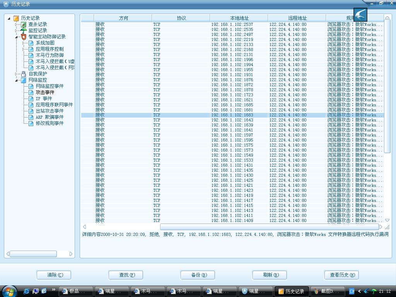Click the taskbar clock showing 21:12
The image size is (396, 297).
coord(385,291)
